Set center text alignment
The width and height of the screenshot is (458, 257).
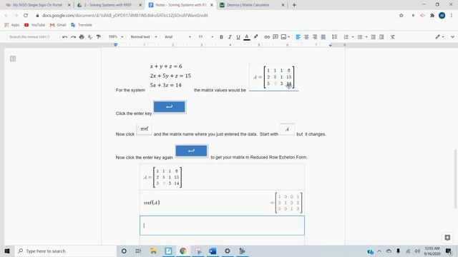pyautogui.click(x=306, y=36)
